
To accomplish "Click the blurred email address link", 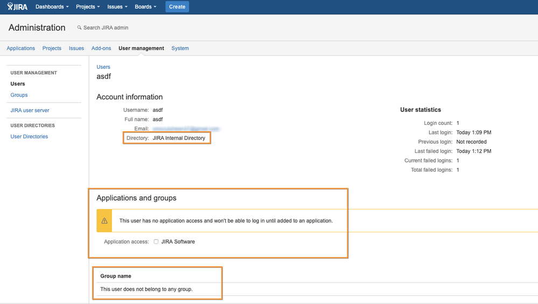I will [x=186, y=129].
